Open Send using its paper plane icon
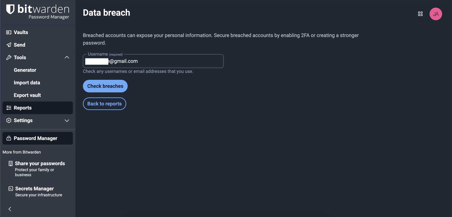The image size is (452, 217). tap(8, 45)
